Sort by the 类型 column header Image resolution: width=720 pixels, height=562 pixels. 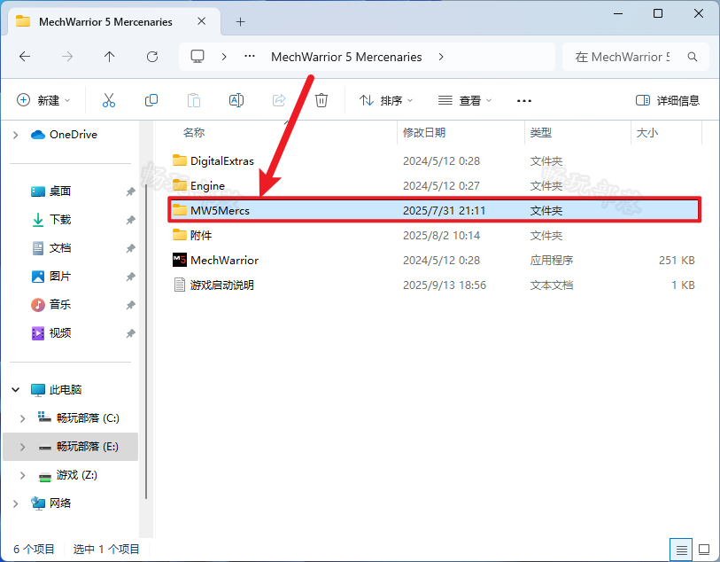(x=540, y=132)
